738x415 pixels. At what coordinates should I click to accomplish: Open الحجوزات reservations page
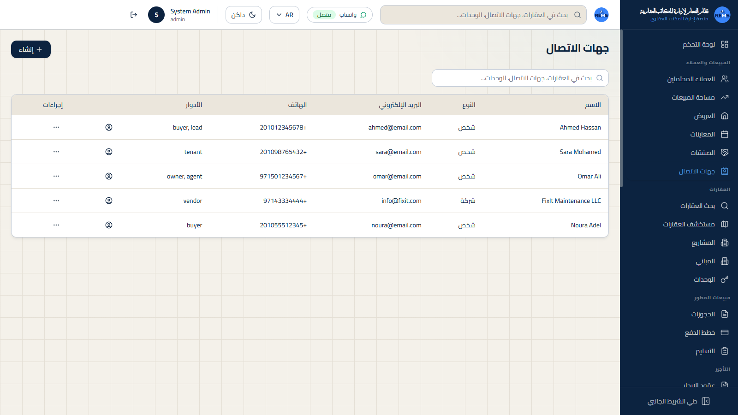click(703, 314)
